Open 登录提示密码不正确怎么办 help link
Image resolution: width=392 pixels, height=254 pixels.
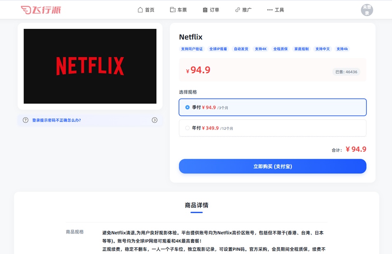click(57, 120)
